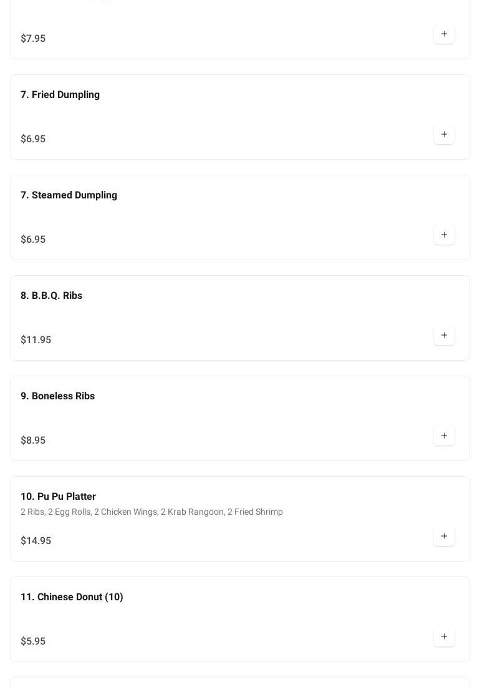Viewport: 480px width, 687px height.
Task: Select the 9. Boneless Ribs title
Action: coord(57,396)
